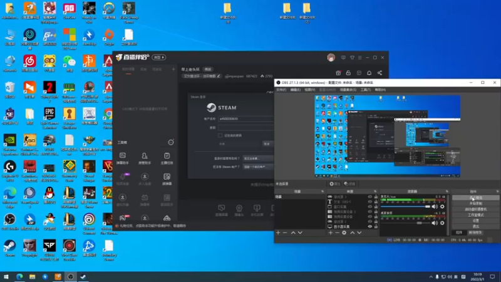Add a new source in OBS Sources panel

pyautogui.click(x=331, y=232)
